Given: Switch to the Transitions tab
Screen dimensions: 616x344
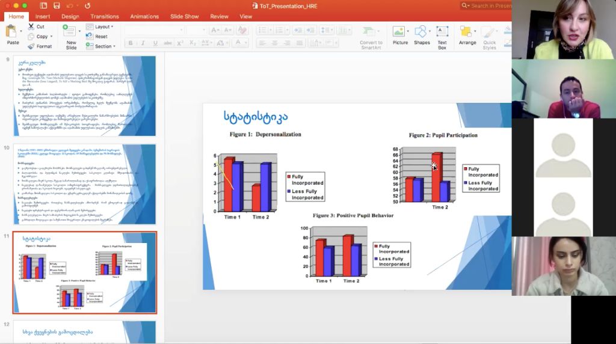Looking at the screenshot, I should pos(105,16).
